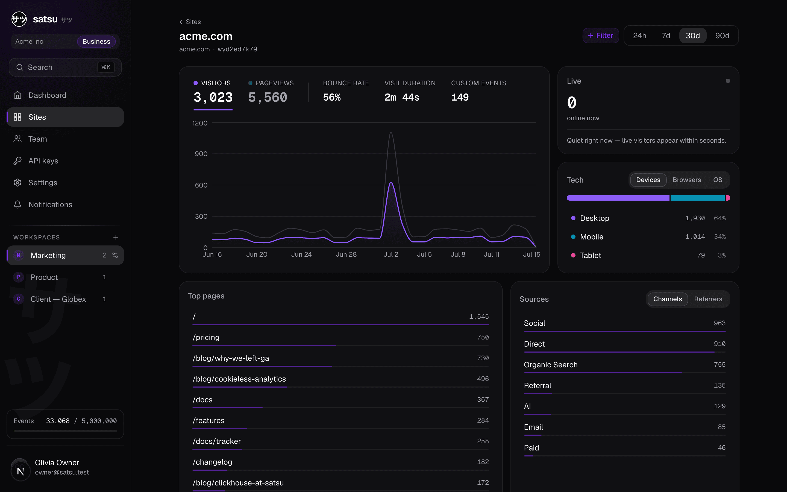Viewport: 787px width, 492px height.
Task: Switch Tech panel to Browsers
Action: click(686, 180)
